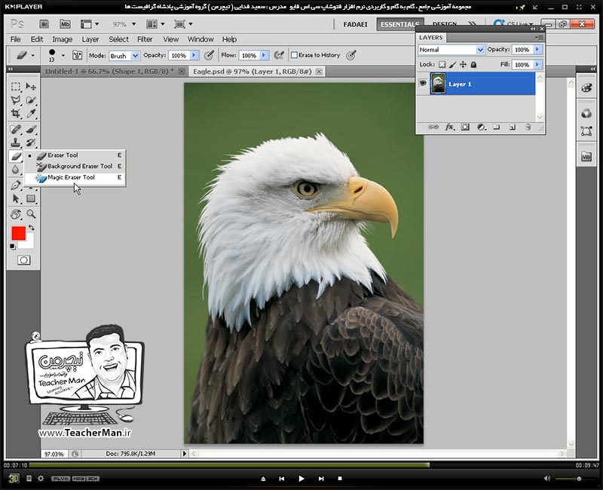603x490 pixels.
Task: Open Tool Preset picker arrow
Action: [x=32, y=55]
